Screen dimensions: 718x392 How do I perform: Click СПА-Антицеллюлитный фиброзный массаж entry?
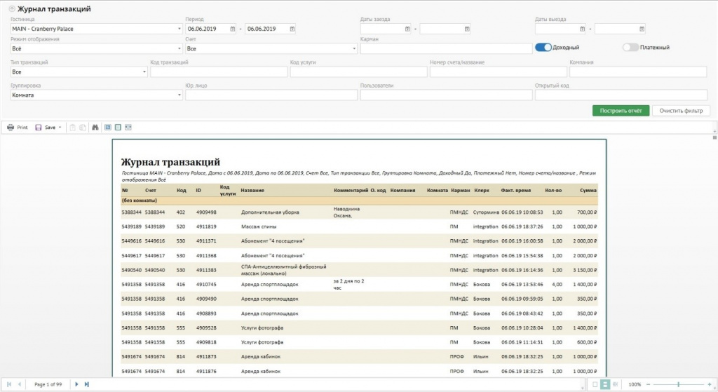pyautogui.click(x=283, y=270)
